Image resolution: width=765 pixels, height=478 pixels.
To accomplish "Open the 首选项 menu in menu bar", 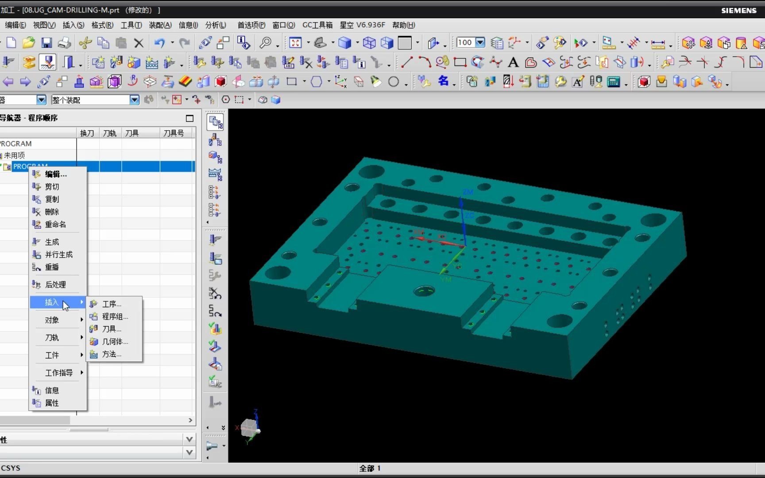I will pos(251,25).
